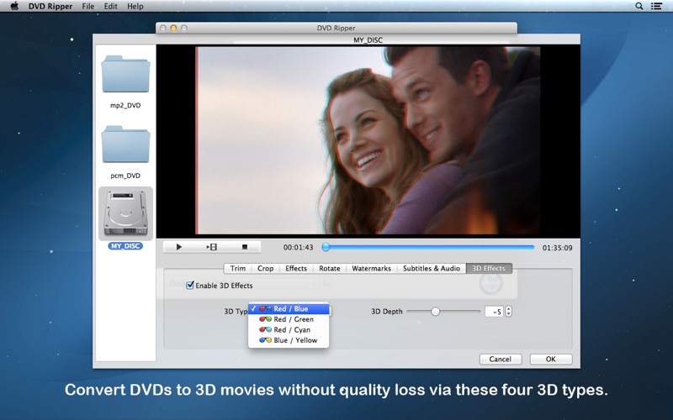Click the total duration 01:35:09

pyautogui.click(x=557, y=248)
